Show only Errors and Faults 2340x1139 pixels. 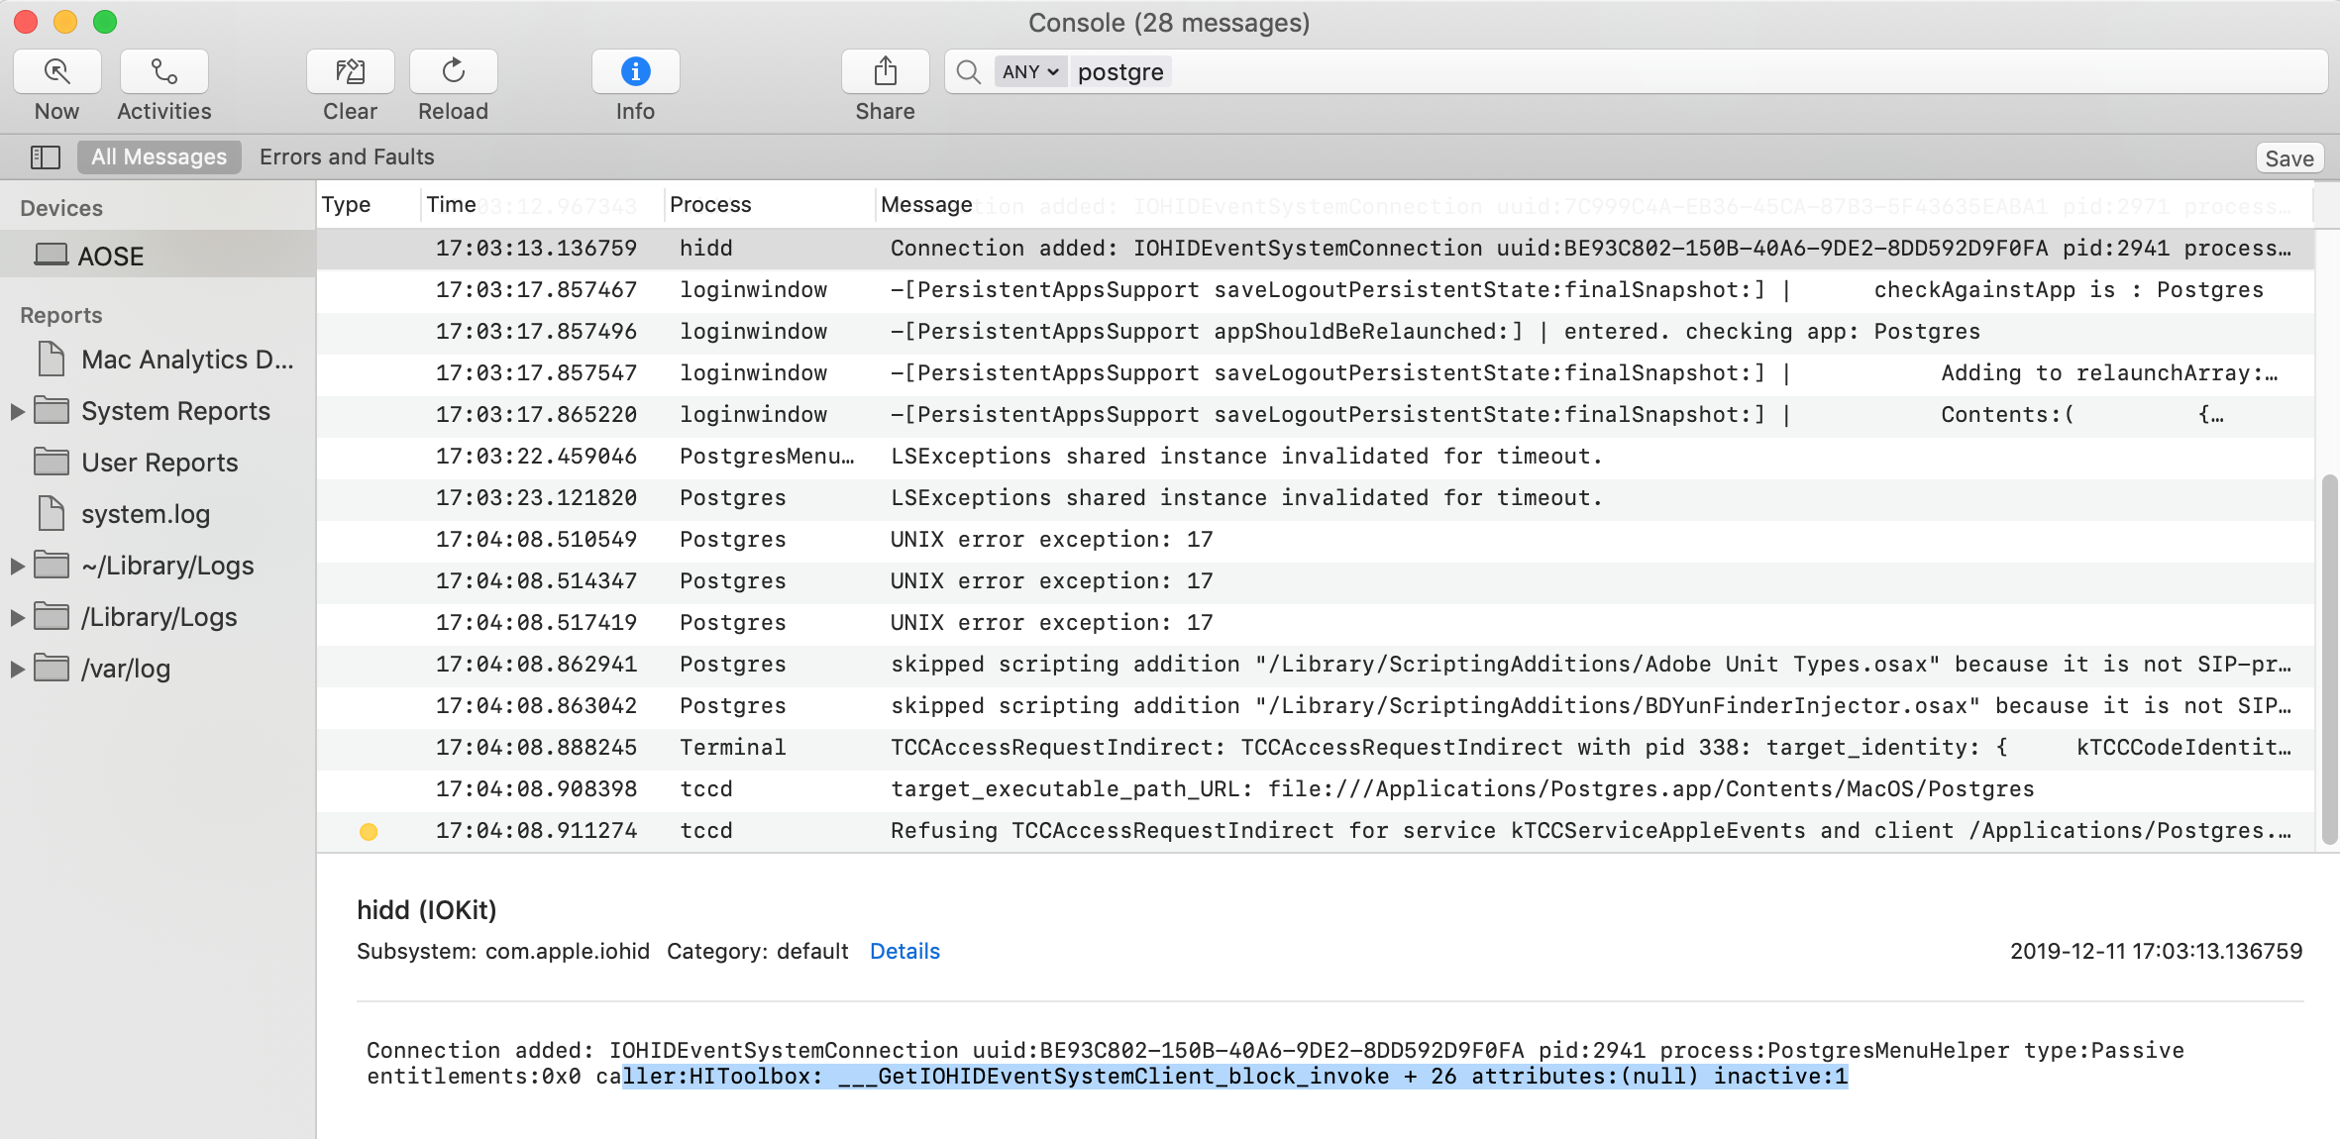[348, 156]
